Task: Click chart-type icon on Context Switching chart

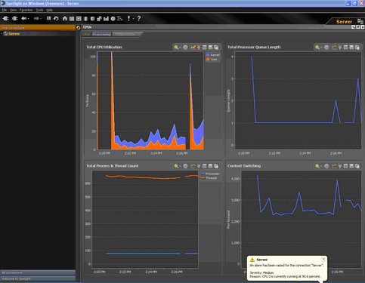Action: pyautogui.click(x=334, y=166)
